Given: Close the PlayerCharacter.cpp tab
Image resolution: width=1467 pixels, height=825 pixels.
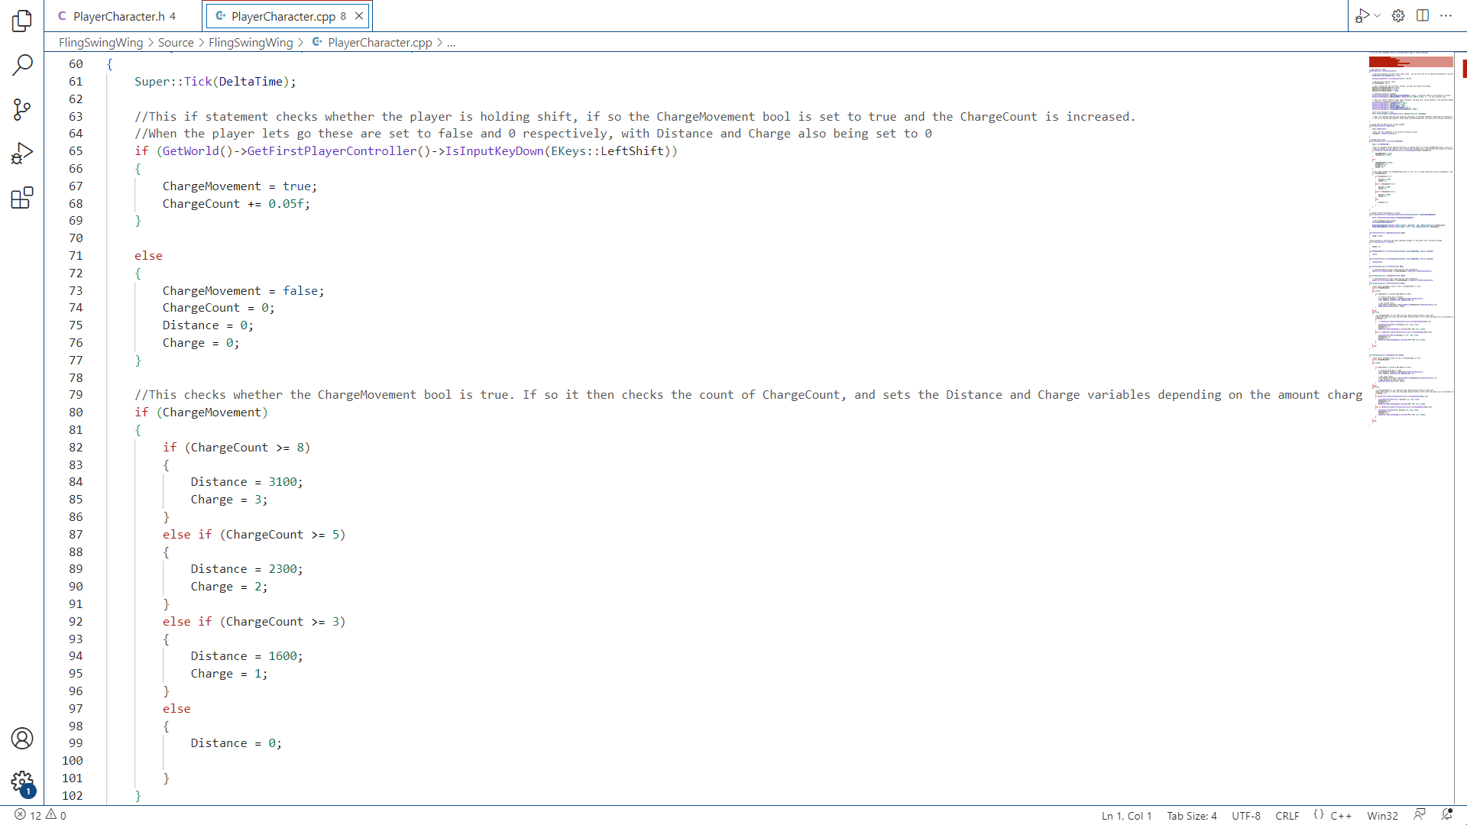Looking at the screenshot, I should (x=358, y=16).
